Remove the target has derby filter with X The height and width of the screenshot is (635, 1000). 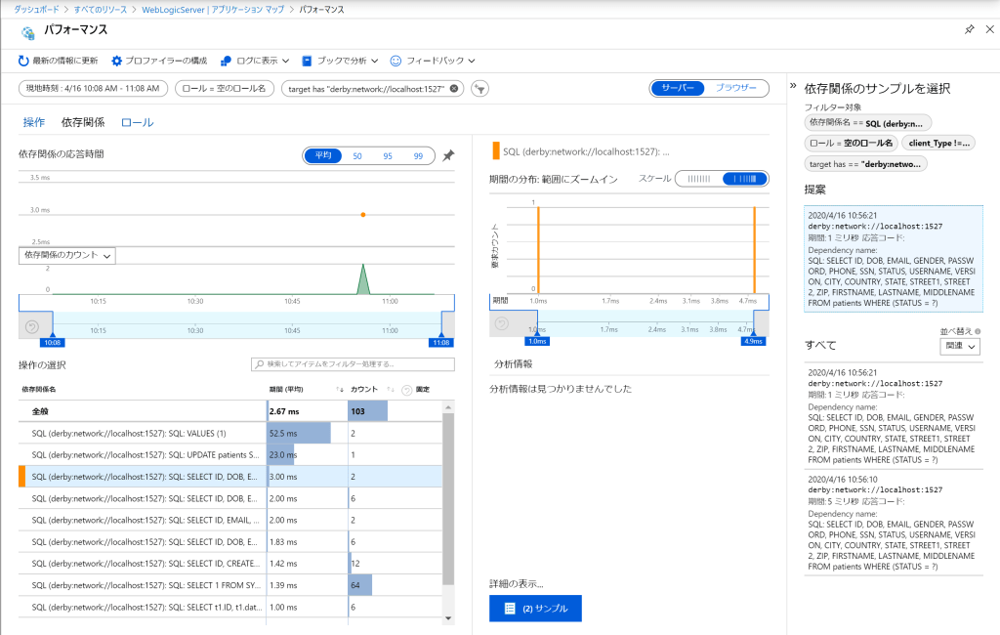tap(454, 89)
